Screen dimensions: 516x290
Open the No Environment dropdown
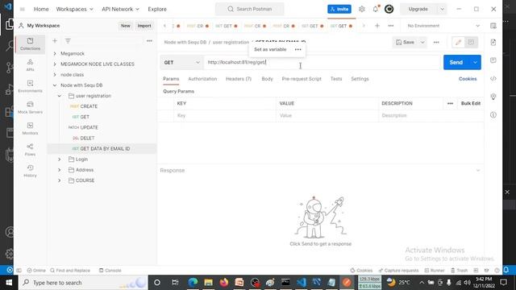tap(443, 26)
